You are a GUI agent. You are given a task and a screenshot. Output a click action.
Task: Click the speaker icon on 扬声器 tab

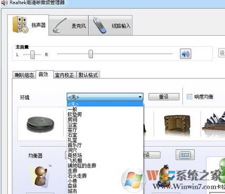click(x=21, y=25)
